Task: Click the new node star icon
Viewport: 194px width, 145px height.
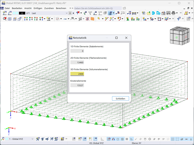Action: tap(99, 19)
